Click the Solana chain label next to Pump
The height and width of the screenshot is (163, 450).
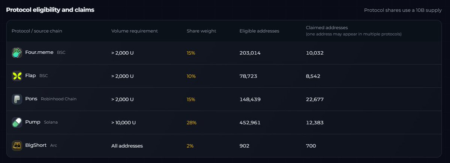click(51, 122)
